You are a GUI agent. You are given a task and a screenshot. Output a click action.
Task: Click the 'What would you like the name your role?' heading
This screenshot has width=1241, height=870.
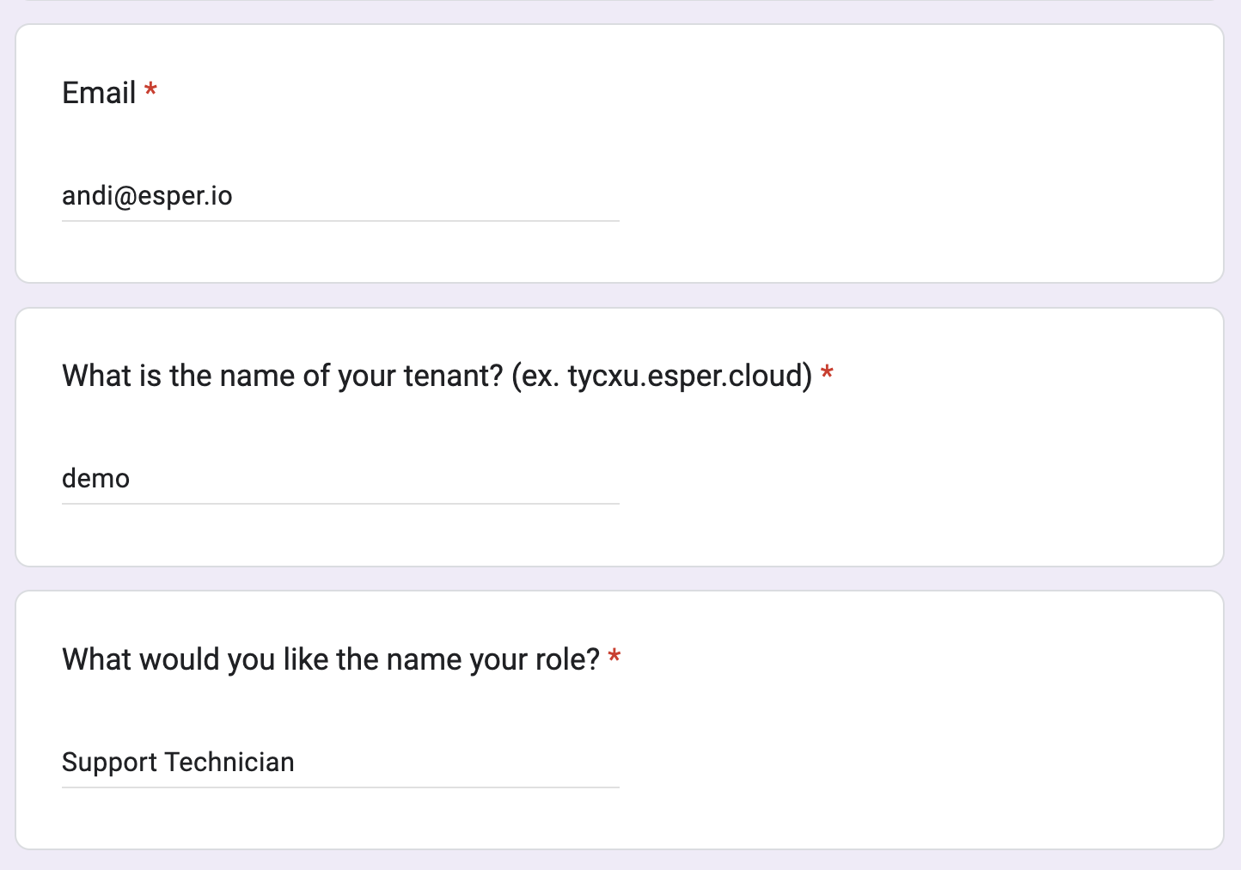331,659
